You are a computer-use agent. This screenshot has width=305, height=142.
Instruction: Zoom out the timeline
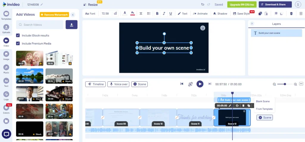[274, 84]
